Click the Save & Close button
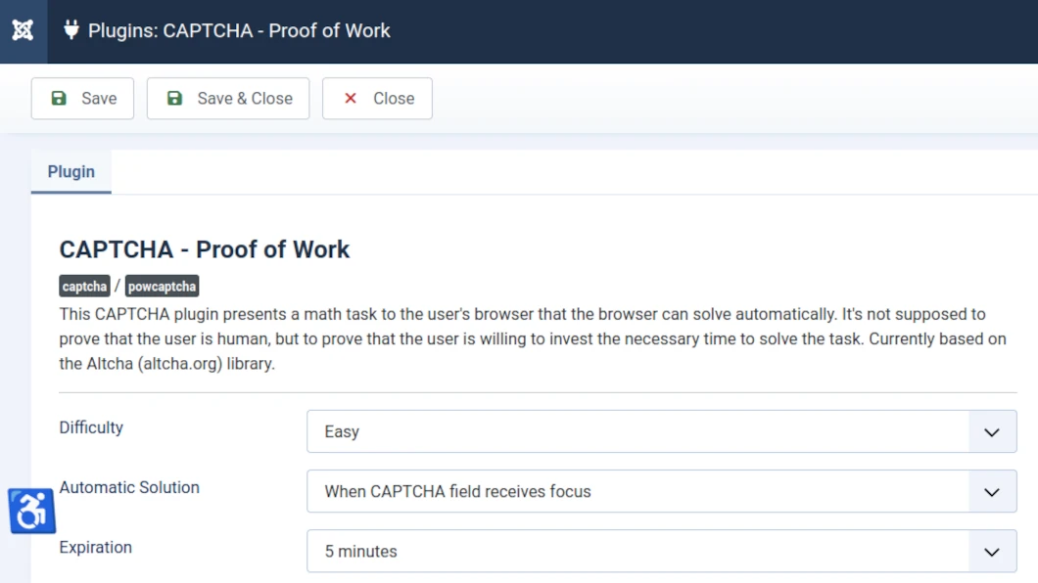The image size is (1038, 583). point(227,98)
